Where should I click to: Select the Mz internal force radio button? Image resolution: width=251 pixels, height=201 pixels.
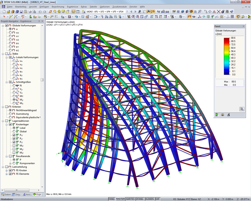tap(14, 103)
